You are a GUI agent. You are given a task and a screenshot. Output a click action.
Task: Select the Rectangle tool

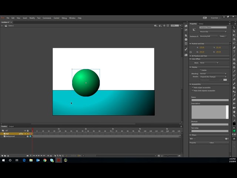click(234, 59)
